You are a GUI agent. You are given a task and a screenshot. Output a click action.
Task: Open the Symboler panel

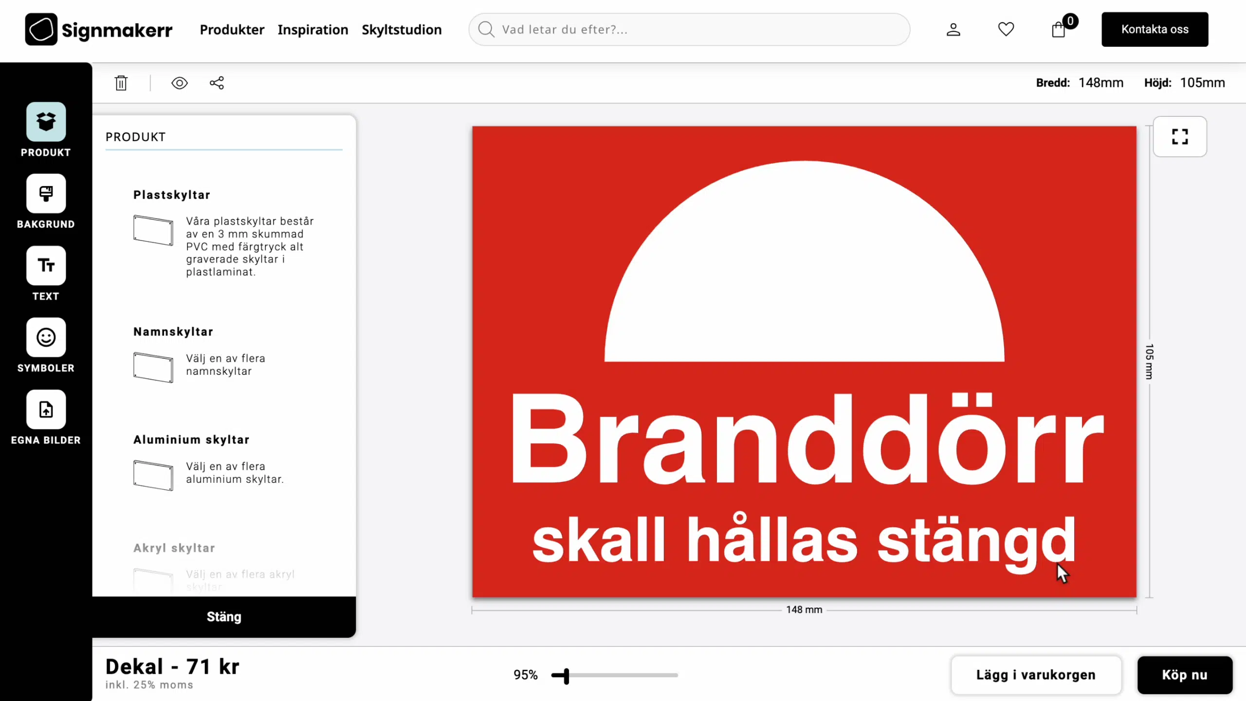(x=46, y=338)
